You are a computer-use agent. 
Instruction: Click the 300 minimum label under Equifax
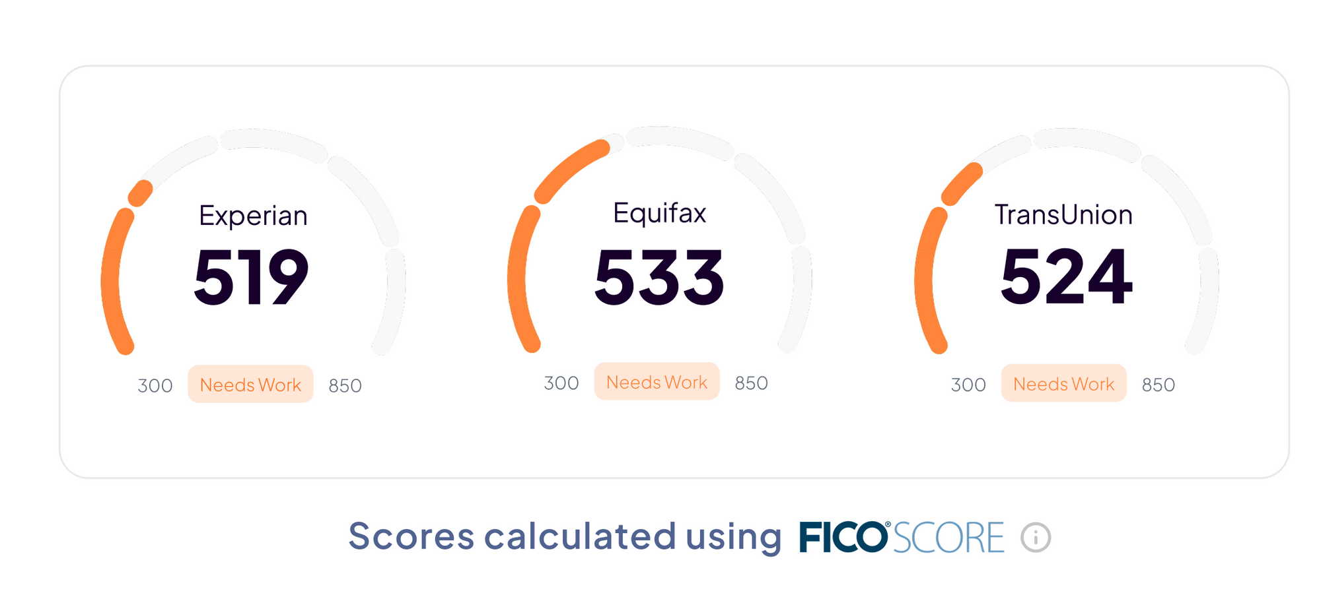(561, 383)
